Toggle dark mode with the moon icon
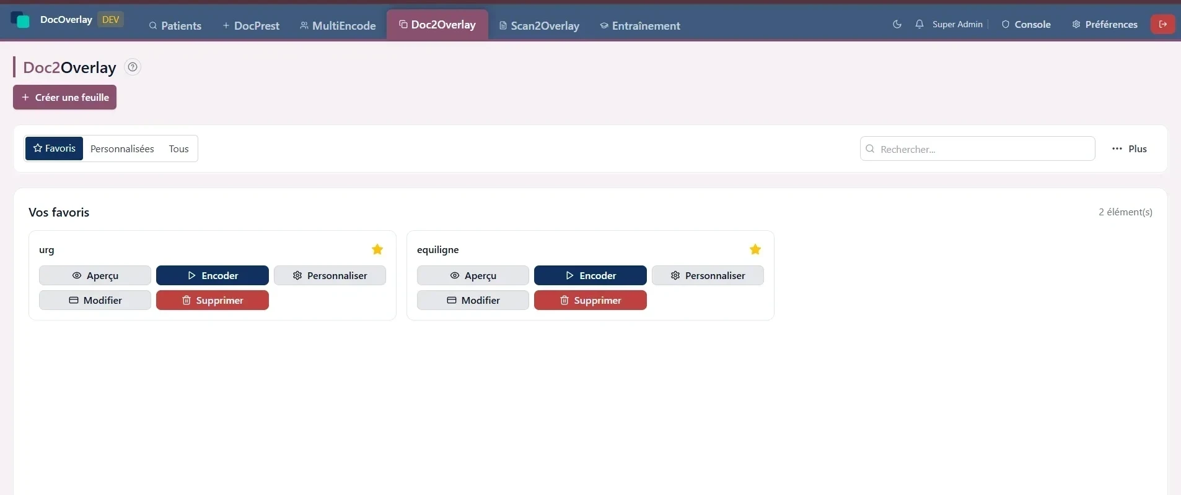This screenshot has width=1181, height=495. 897,24
